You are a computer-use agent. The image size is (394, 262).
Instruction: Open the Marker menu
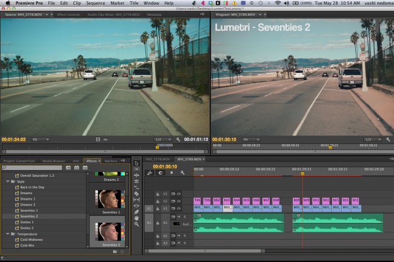[x=118, y=3]
